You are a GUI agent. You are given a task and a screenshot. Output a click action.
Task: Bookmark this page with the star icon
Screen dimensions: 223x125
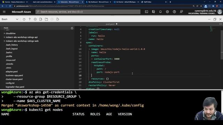(x=201, y=6)
